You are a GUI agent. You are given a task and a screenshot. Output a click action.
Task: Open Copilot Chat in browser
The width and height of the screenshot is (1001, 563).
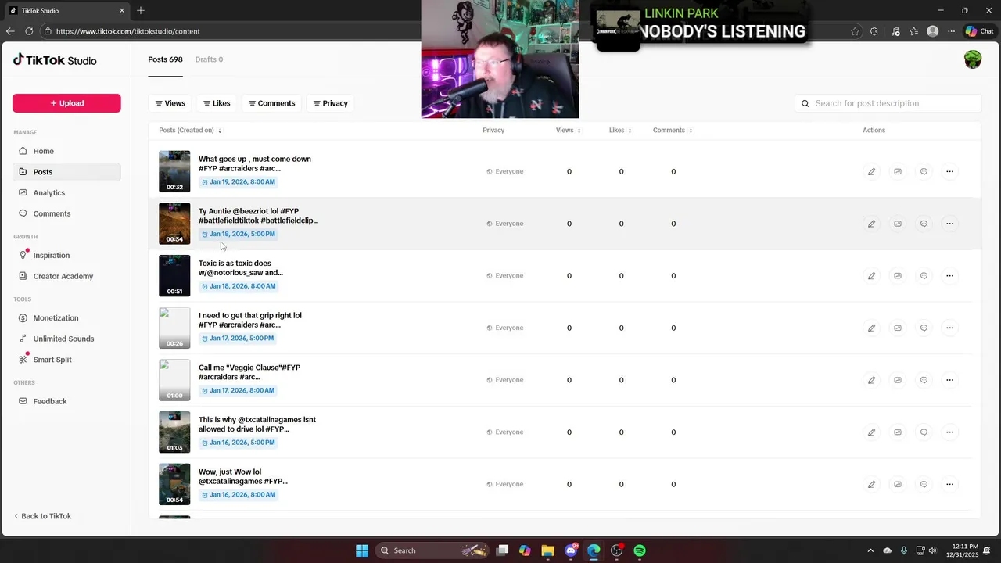coord(981,31)
